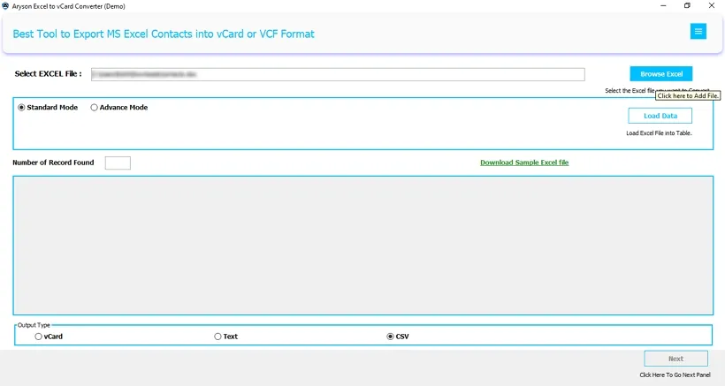Open Download Sample Excel file link
725x386 pixels.
(524, 163)
